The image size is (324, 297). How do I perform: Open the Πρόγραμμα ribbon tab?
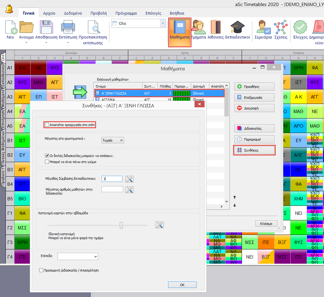[126, 13]
